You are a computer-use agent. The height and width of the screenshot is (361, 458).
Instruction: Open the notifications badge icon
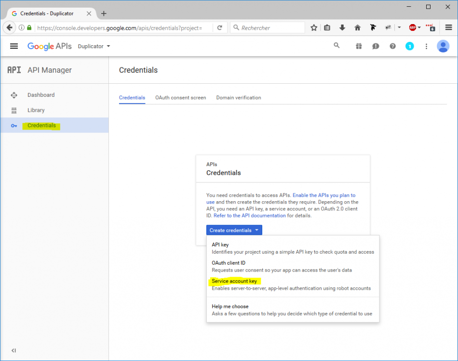coord(409,46)
